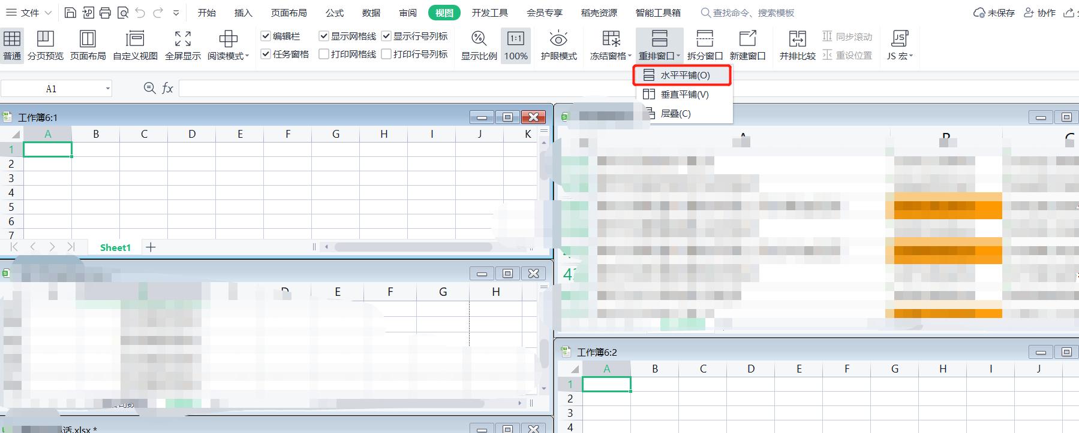The image size is (1079, 433).
Task: Click the Redo arrow icon
Action: coord(158,13)
